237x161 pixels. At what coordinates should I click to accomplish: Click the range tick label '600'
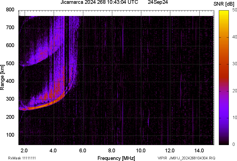tap(10, 45)
